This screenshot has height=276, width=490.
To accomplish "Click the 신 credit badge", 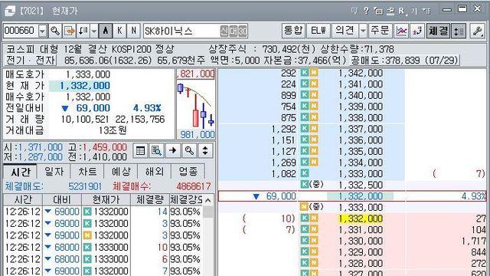I will pyautogui.click(x=224, y=31).
